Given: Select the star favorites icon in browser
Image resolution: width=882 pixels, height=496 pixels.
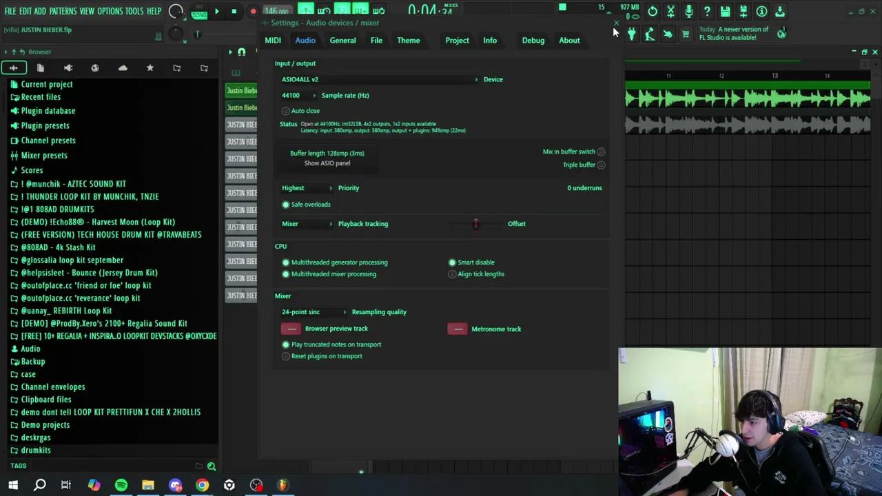Looking at the screenshot, I should (150, 68).
